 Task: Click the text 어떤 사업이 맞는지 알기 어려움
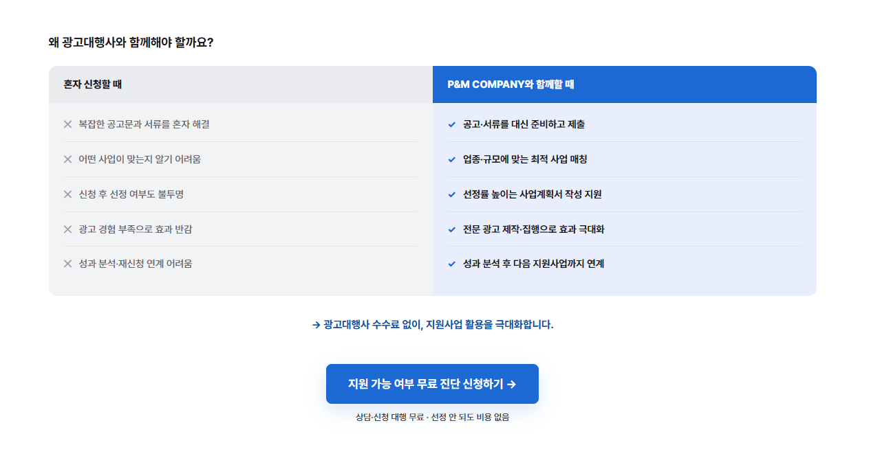click(x=140, y=159)
